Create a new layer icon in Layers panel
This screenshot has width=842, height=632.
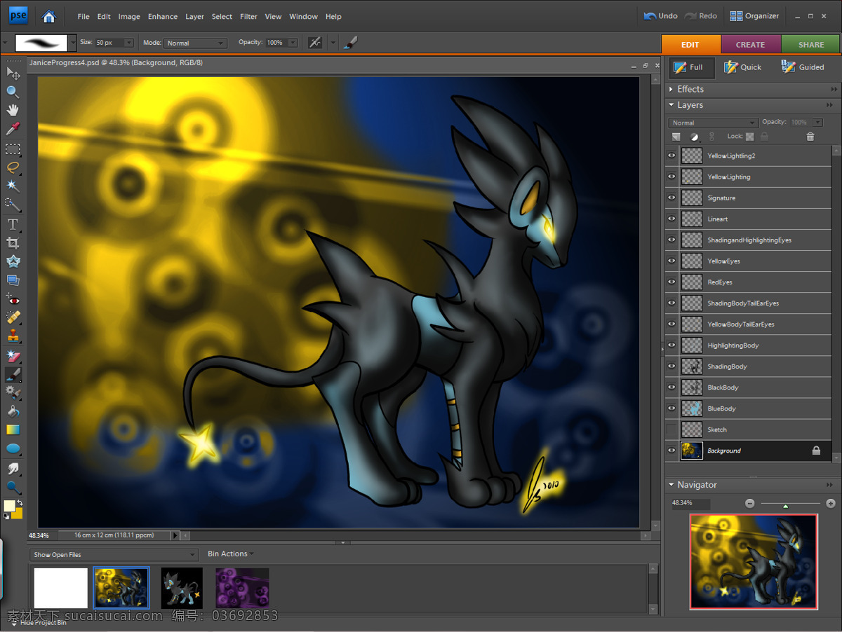click(676, 137)
